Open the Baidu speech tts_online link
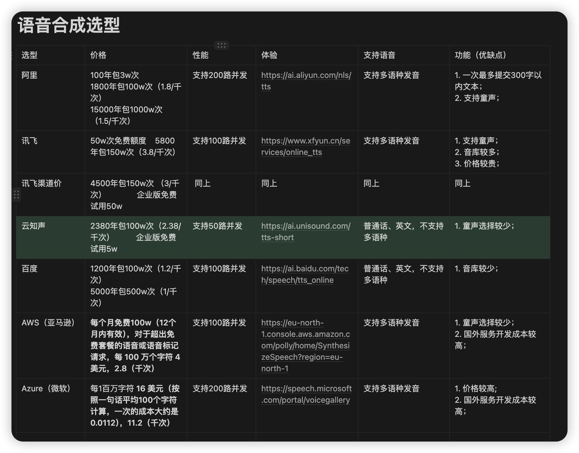 [305, 274]
